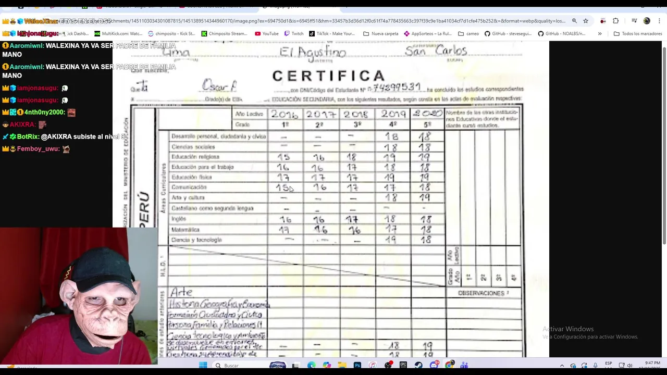Open the Chimposito Stream... bookmark
667x375 pixels.
pos(225,33)
